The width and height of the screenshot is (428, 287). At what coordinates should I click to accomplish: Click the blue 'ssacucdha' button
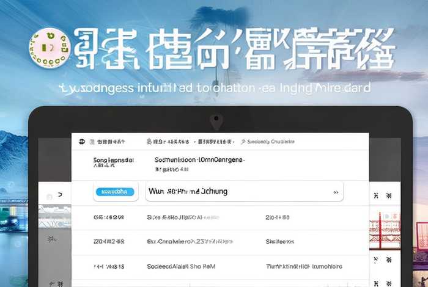[115, 192]
